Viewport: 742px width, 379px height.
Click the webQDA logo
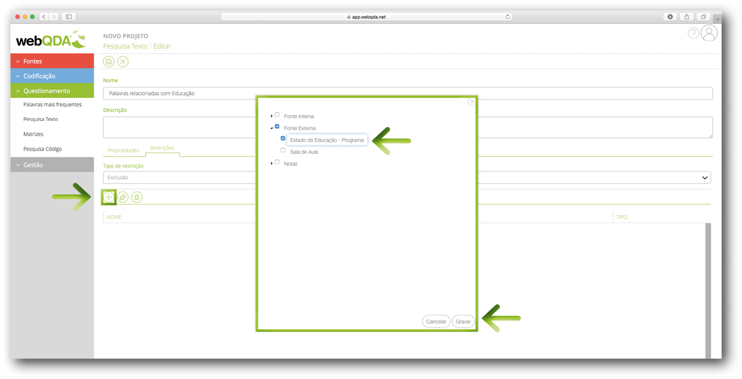tap(51, 40)
